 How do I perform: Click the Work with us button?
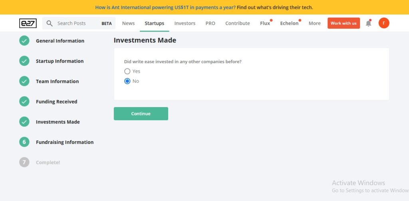pos(343,23)
